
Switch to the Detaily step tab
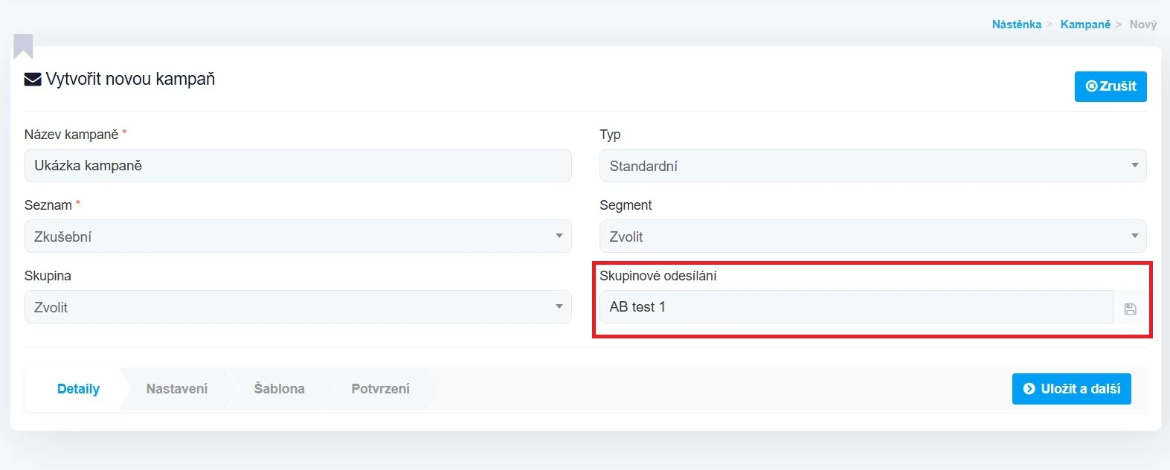point(78,389)
